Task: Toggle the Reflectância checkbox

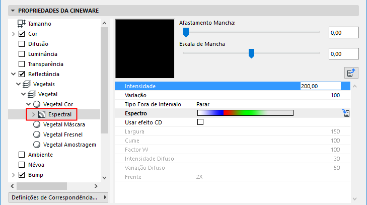Action: click(x=22, y=74)
